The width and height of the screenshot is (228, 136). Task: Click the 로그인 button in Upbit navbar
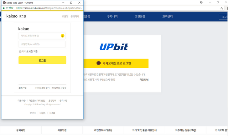[223, 17]
